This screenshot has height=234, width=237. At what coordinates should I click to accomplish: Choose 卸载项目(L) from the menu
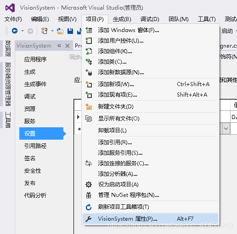point(150,131)
